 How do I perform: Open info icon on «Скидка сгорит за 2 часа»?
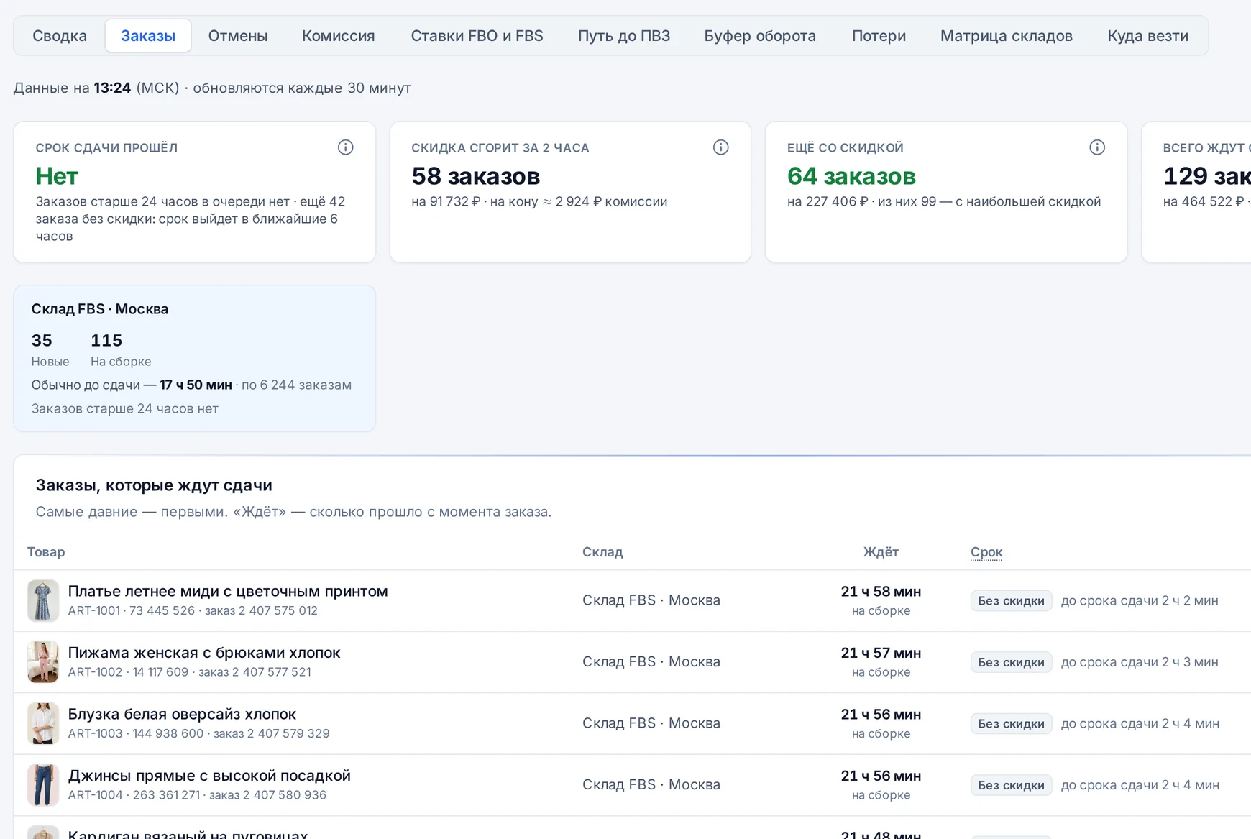coord(720,147)
